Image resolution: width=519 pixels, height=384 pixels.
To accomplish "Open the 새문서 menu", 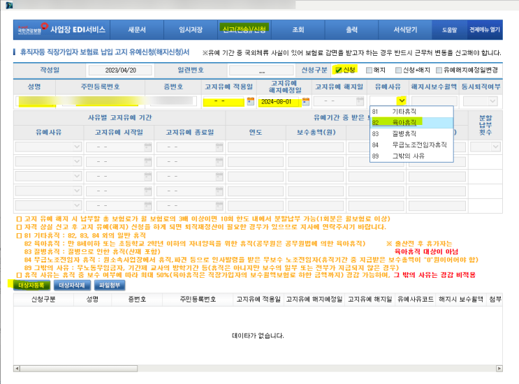I will coord(137,30).
